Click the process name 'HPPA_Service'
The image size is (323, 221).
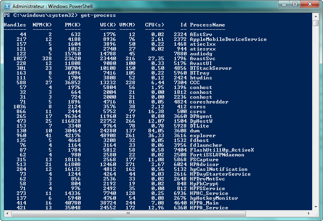coord(209,208)
